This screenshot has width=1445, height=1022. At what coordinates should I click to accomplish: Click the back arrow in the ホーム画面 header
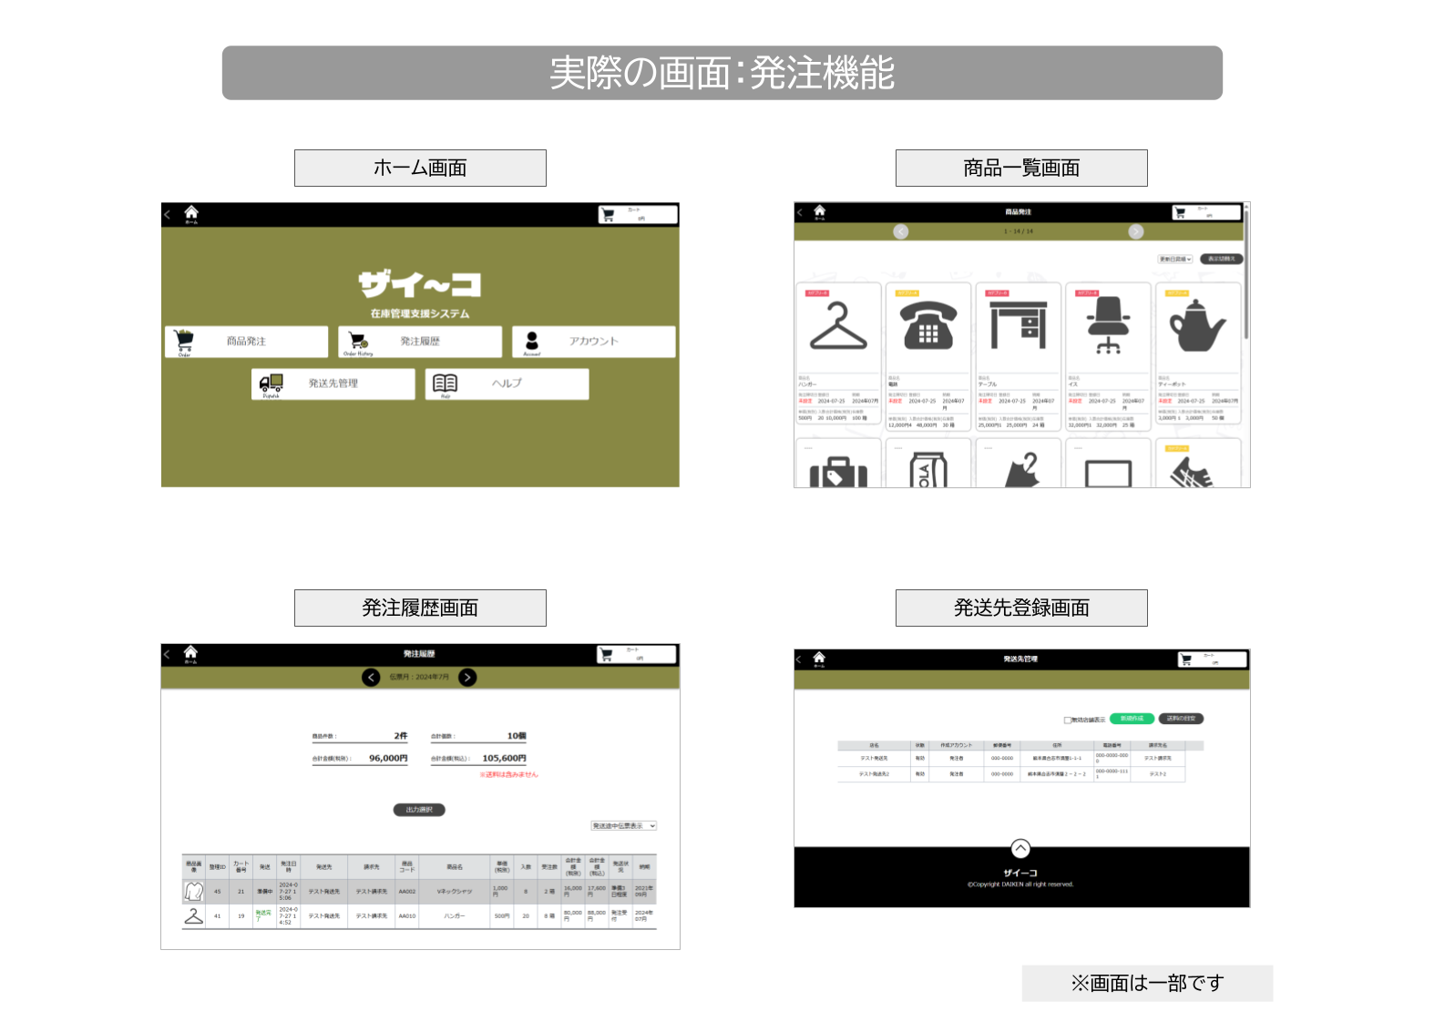click(168, 215)
